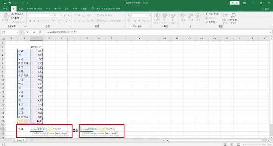
Task: Open the Data (데이터) tab
Action: [x=57, y=9]
